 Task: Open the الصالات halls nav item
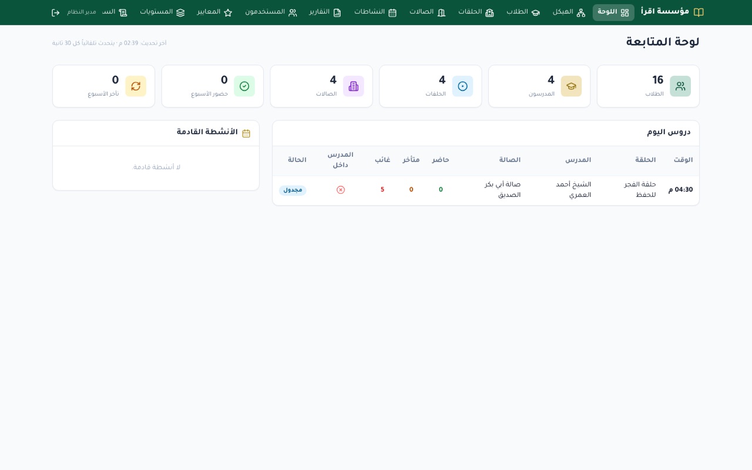(x=427, y=12)
